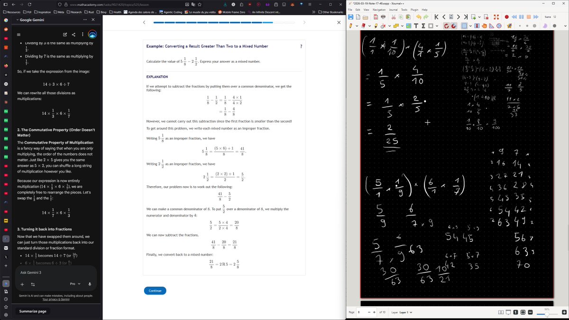
Task: Open the draw shape options dropdown
Action: [437, 26]
